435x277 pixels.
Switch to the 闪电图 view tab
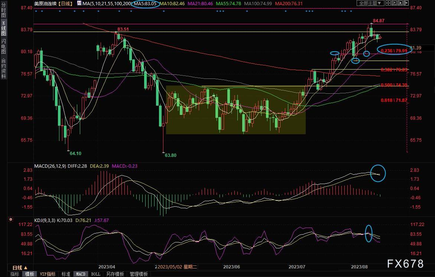(3, 46)
